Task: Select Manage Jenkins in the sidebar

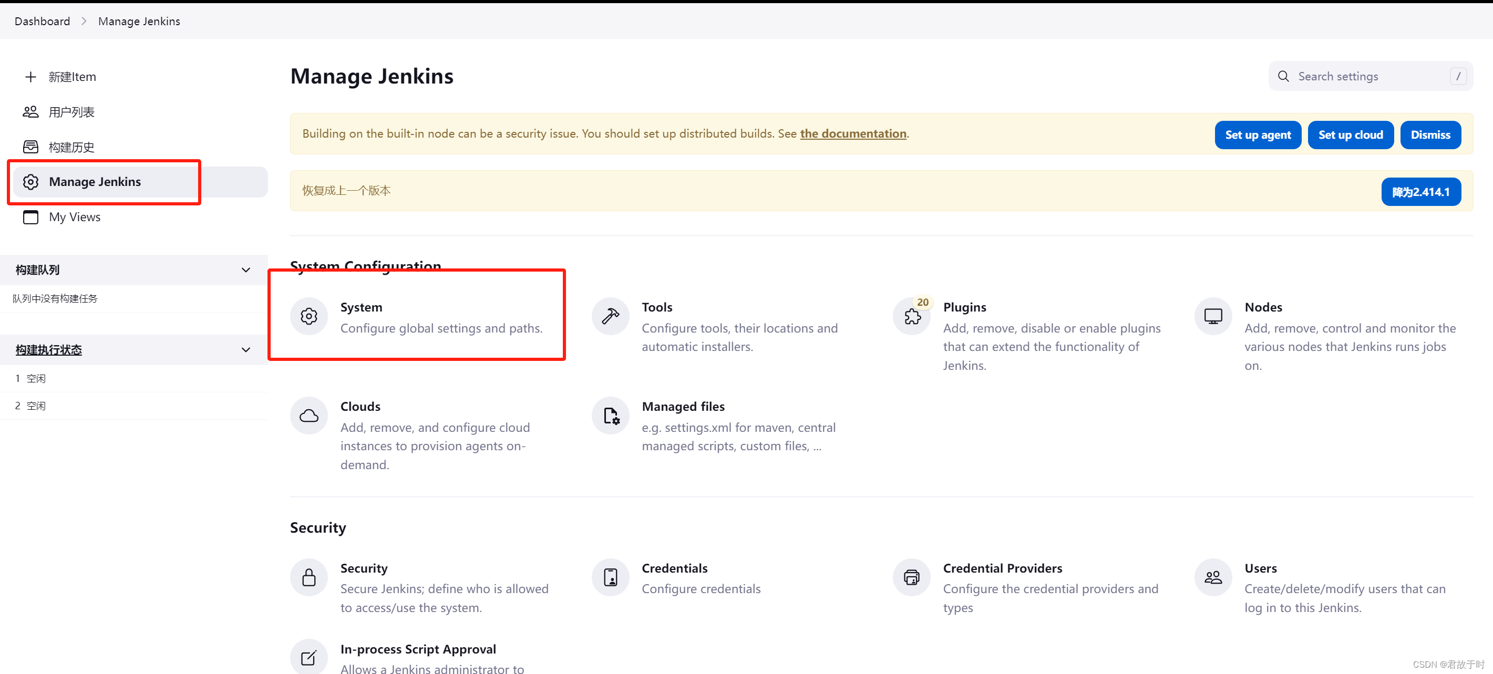Action: coord(140,182)
